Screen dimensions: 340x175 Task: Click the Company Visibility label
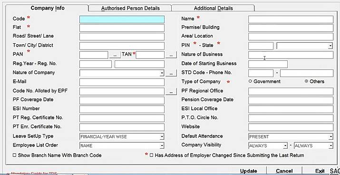(x=201, y=145)
